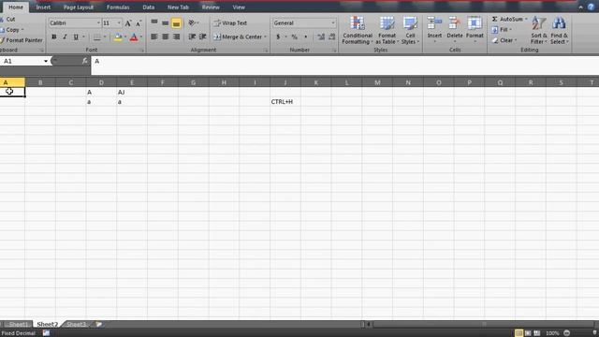Toggle the highlighted Bottom Align button
The width and height of the screenshot is (599, 337).
tap(176, 23)
